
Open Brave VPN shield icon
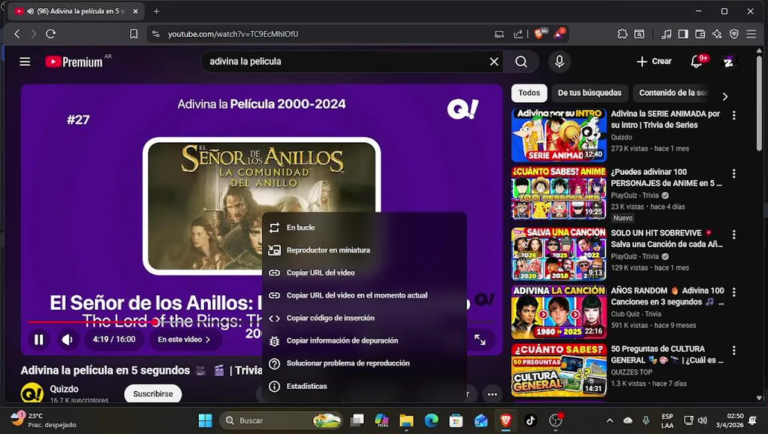734,34
